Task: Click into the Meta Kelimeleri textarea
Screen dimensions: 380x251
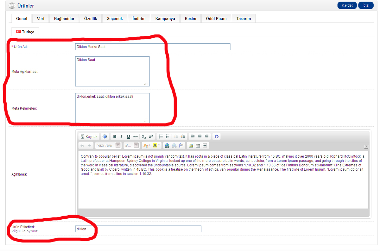Action: pyautogui.click(x=112, y=108)
